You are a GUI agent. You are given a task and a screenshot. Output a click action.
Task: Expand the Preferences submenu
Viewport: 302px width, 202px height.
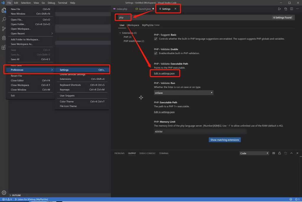(x=30, y=70)
